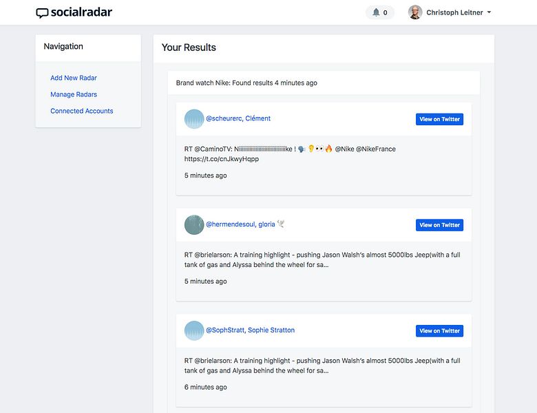Open the @SophStratt, Sophie Stratton profile link

pos(251,330)
